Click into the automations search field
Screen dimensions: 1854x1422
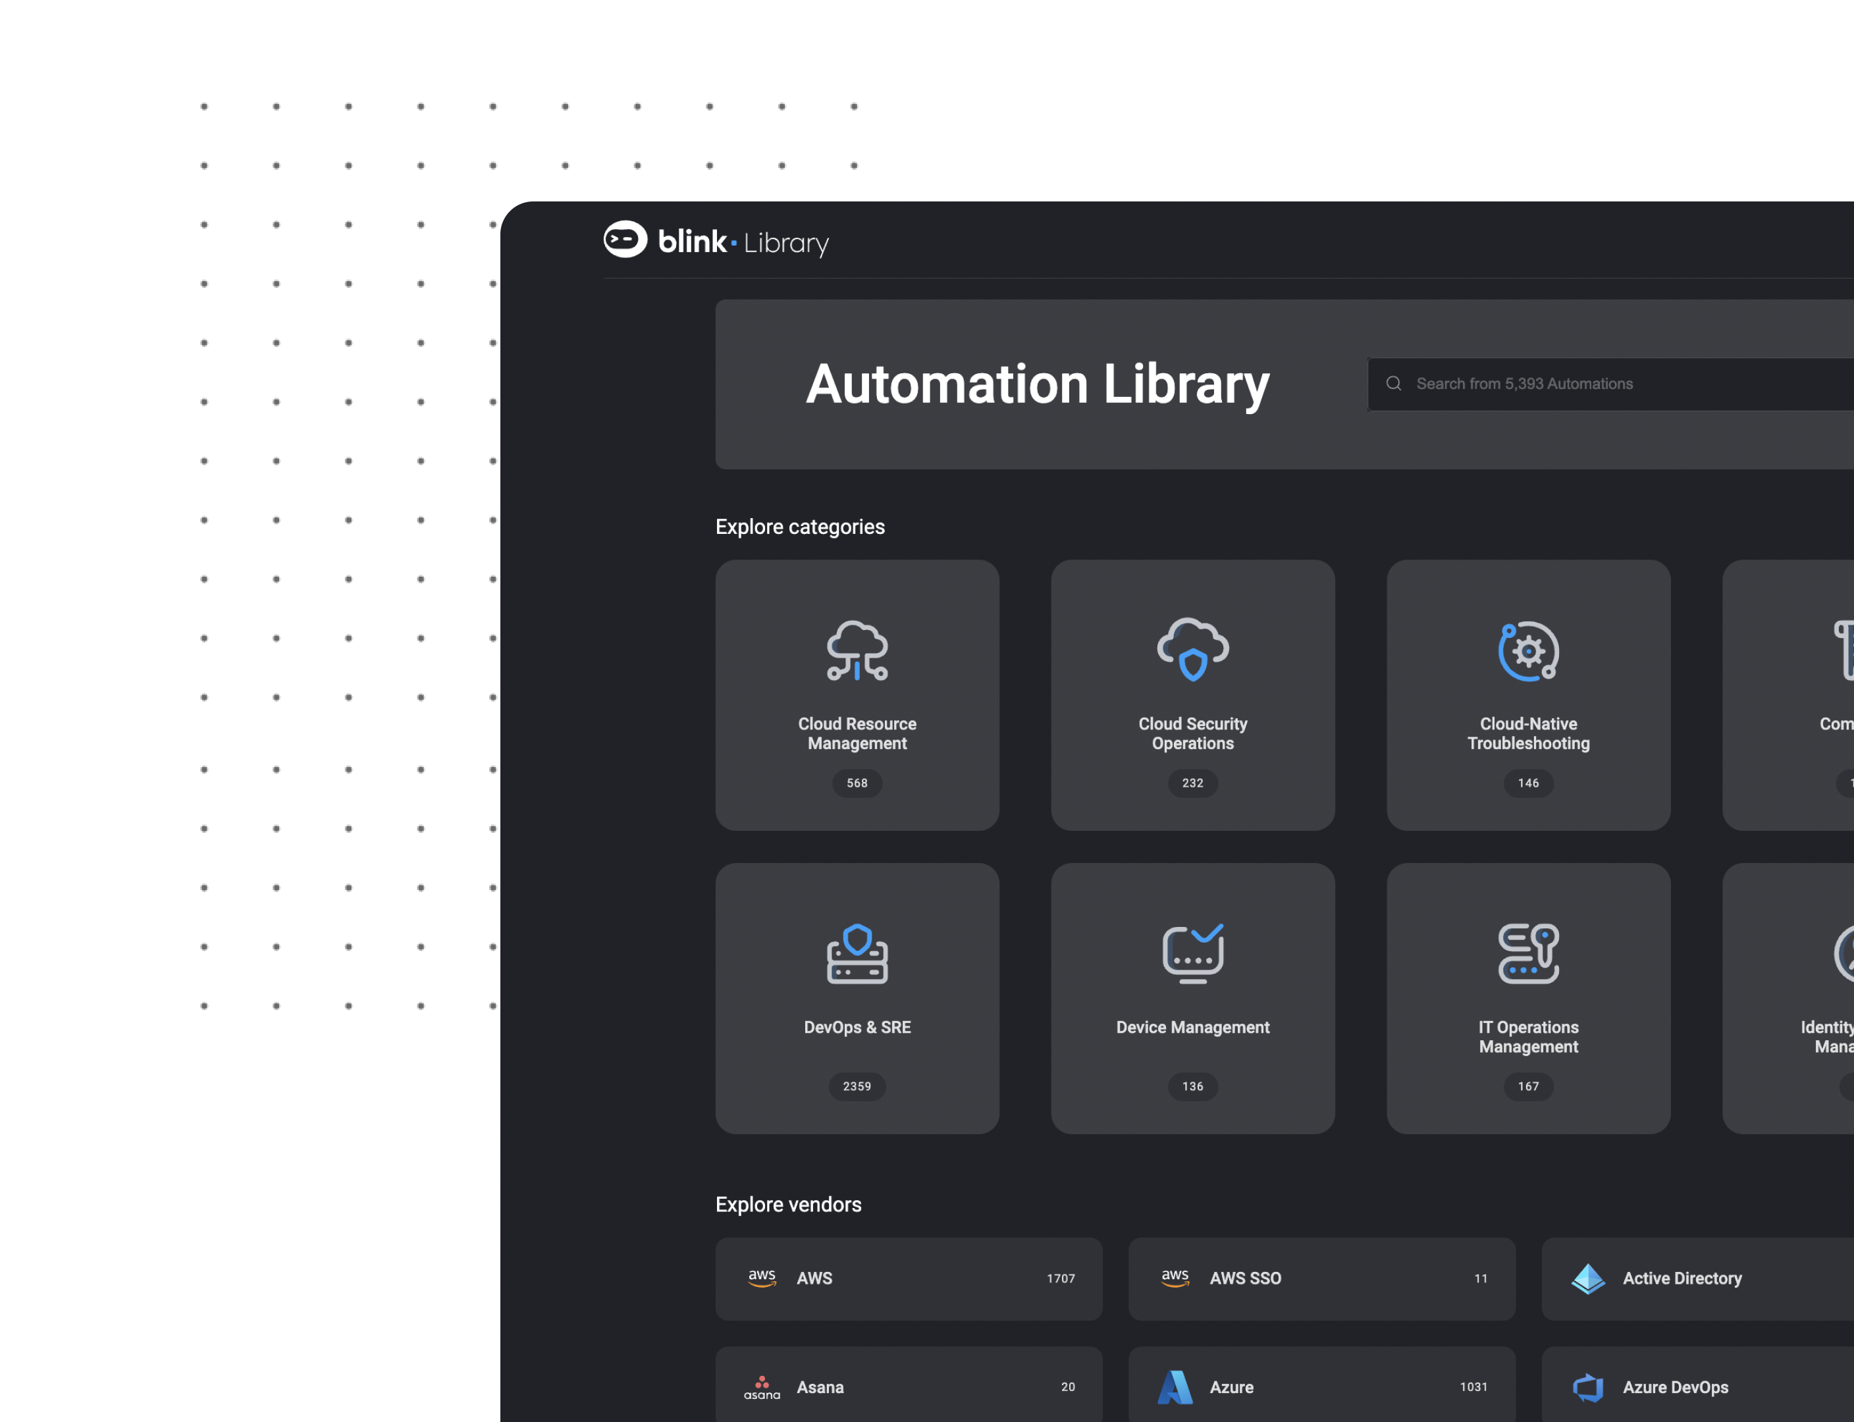pos(1608,383)
